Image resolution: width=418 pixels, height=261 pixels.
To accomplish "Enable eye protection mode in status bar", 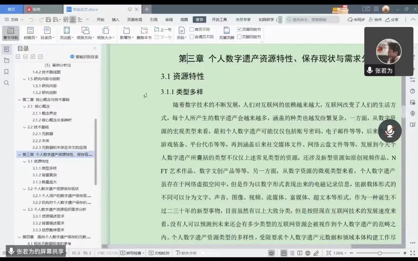I will pos(272,253).
